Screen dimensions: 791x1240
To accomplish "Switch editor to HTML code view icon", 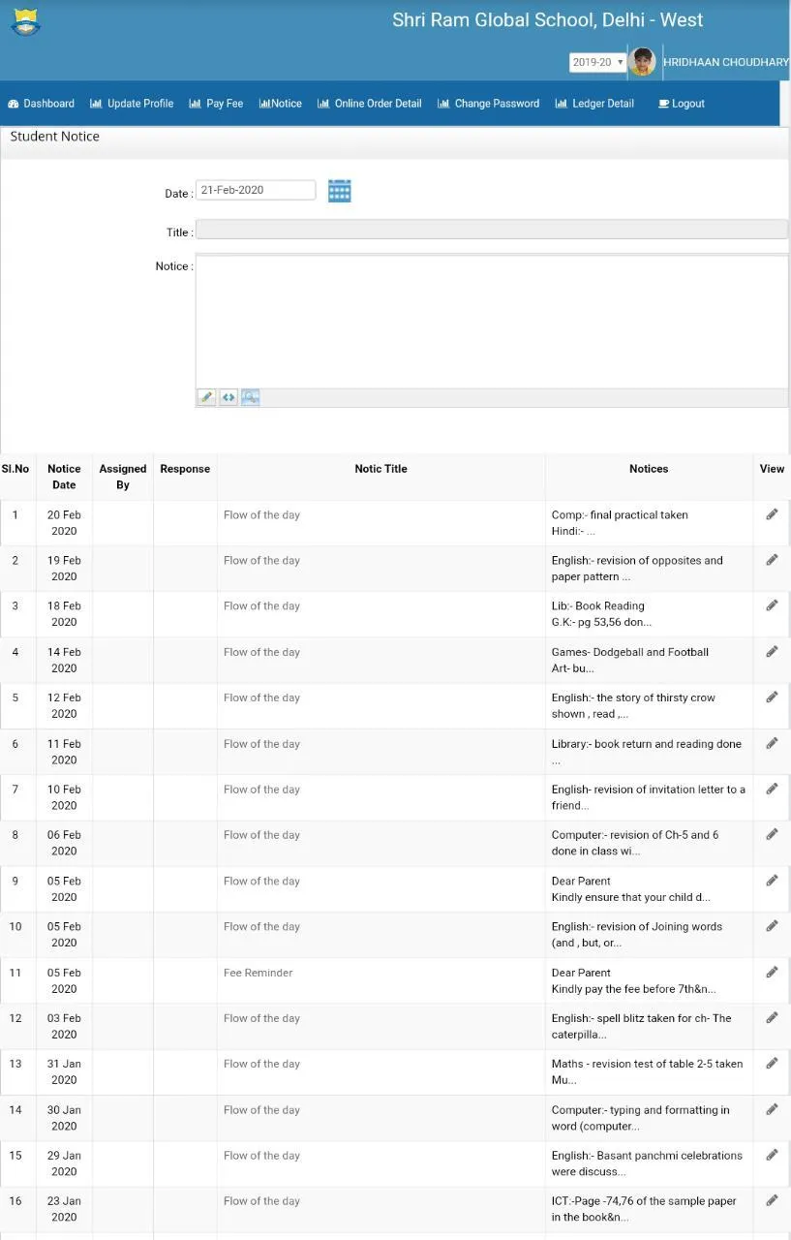I will pyautogui.click(x=228, y=397).
